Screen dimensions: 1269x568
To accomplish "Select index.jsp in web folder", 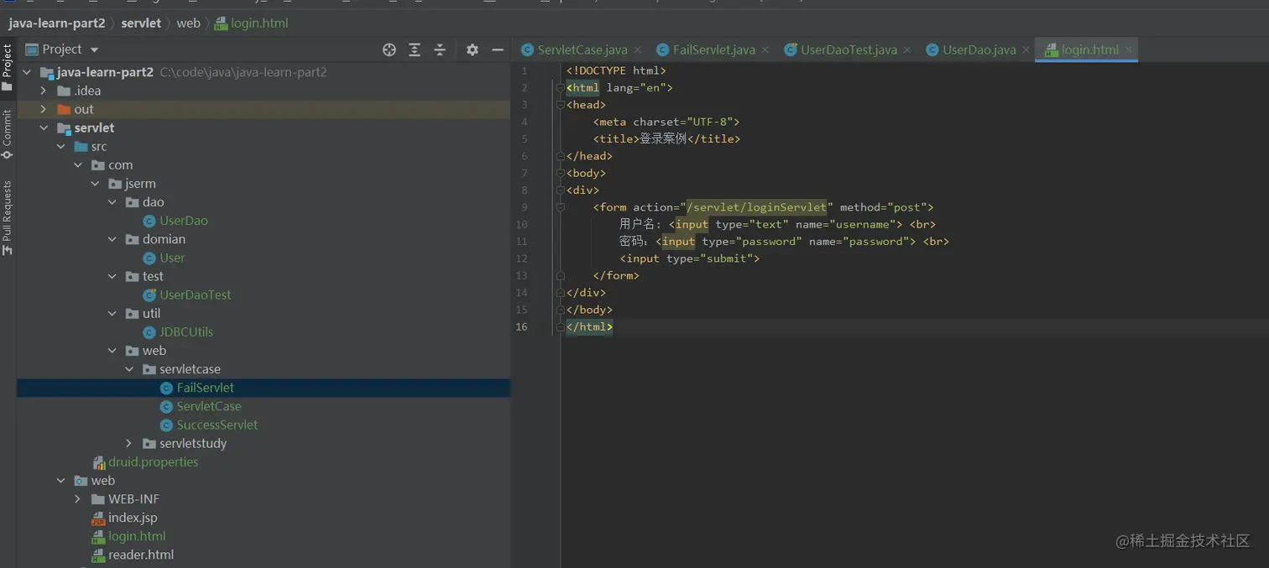I will pyautogui.click(x=133, y=518).
